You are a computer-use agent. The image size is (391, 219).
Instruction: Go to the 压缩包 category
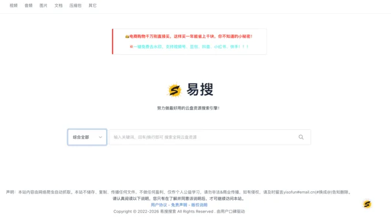[76, 6]
